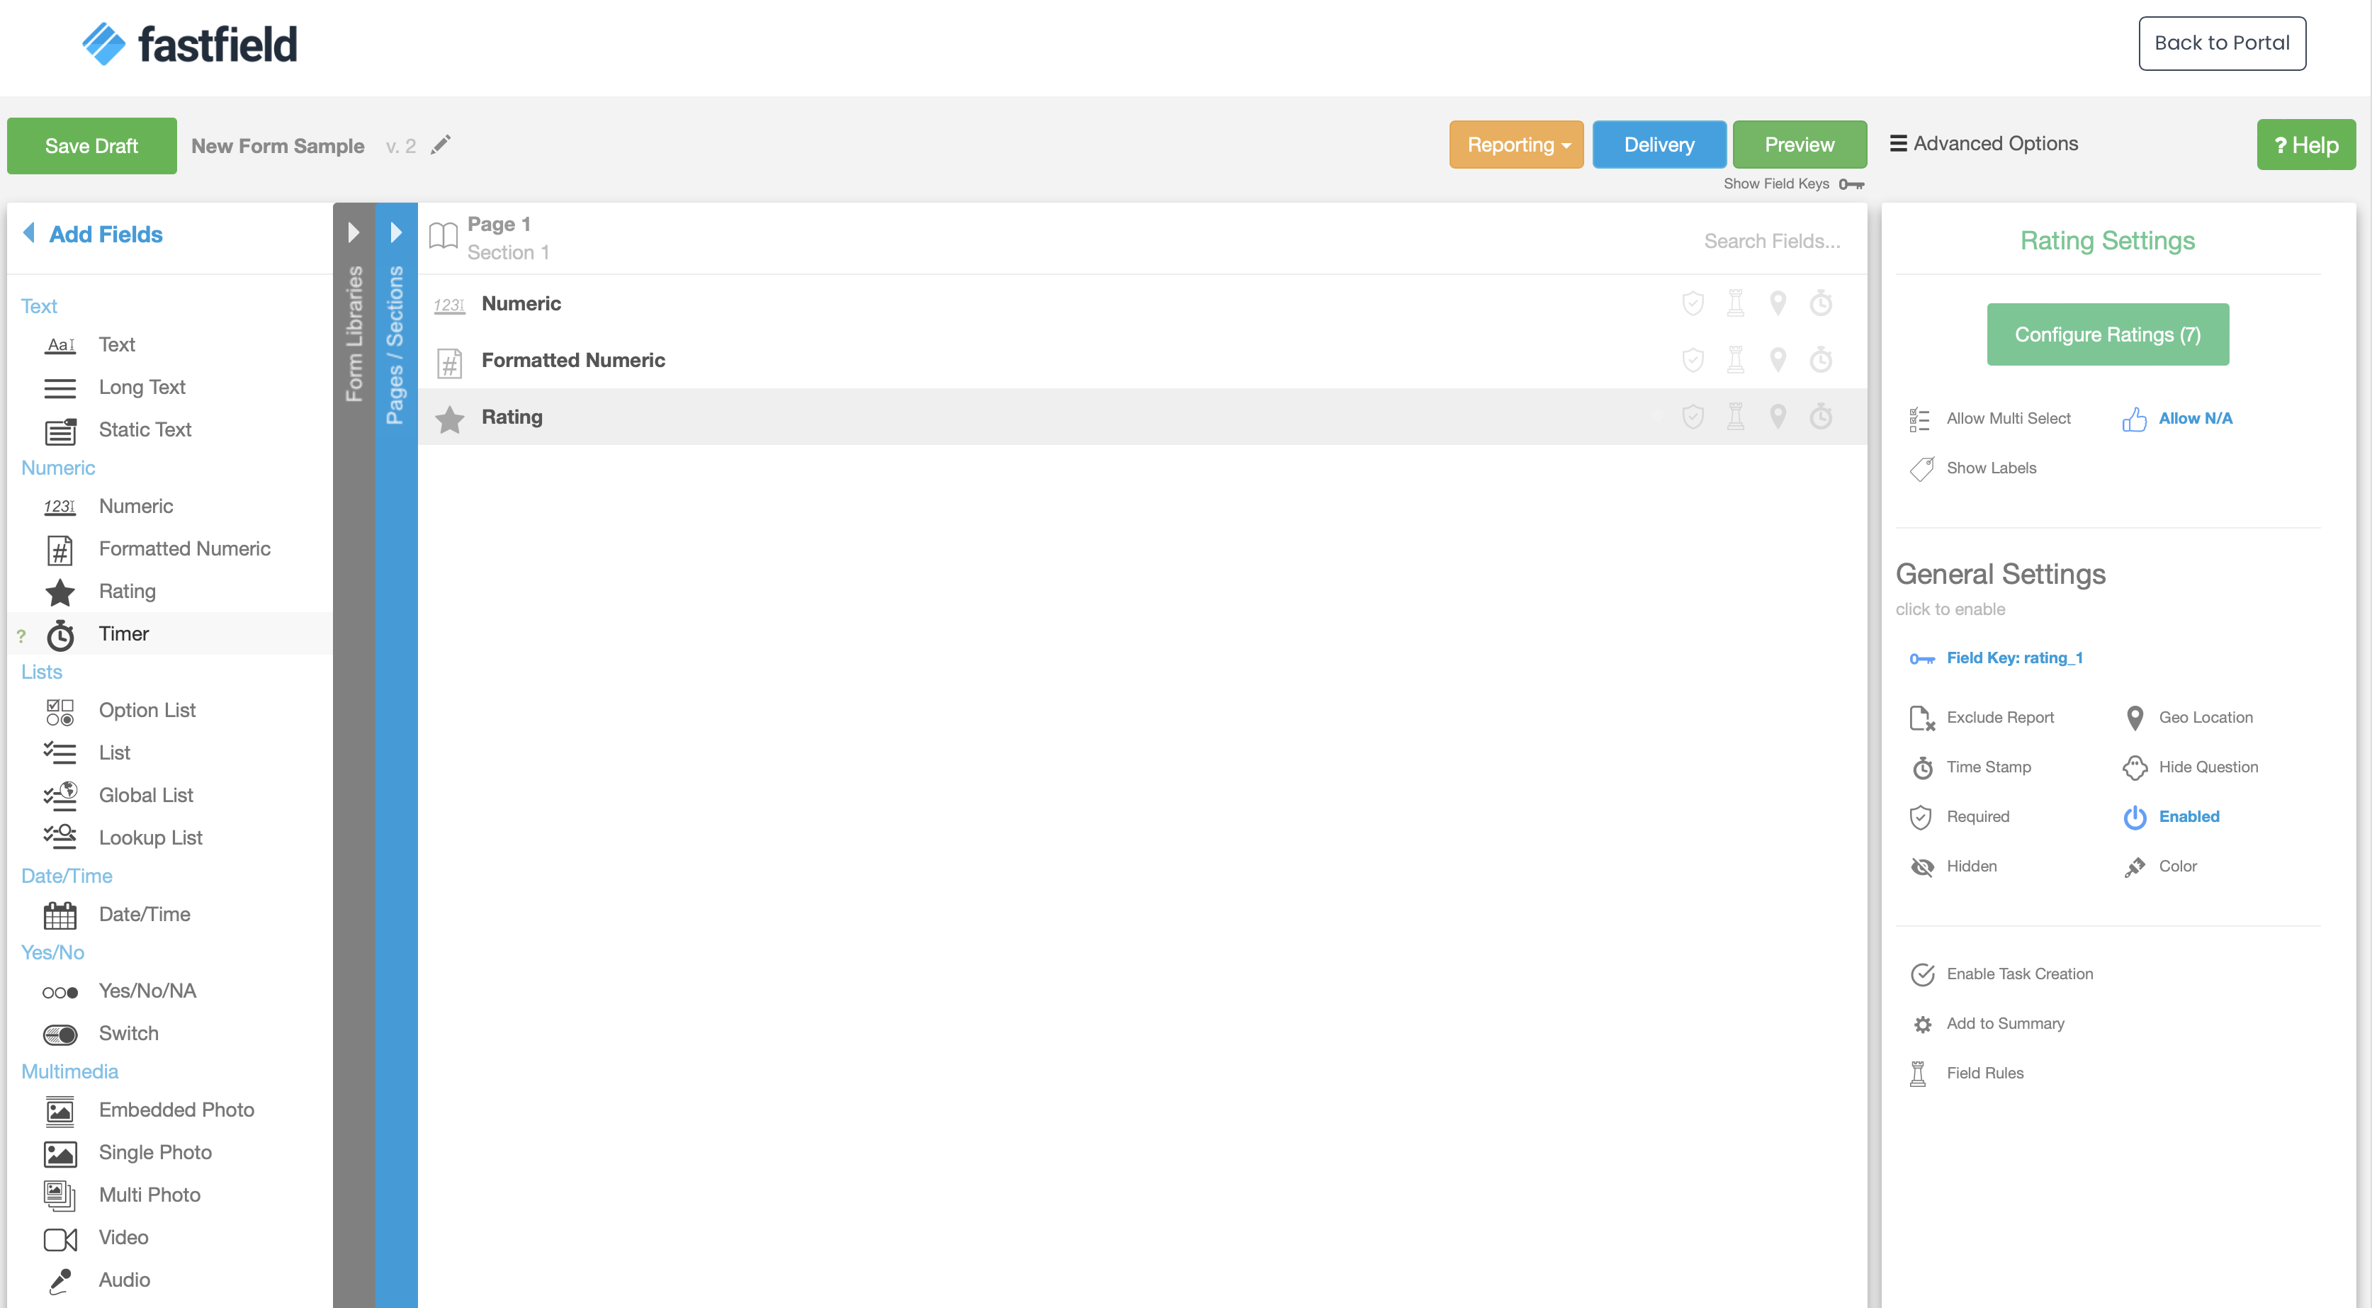Click the geo location pin on the Numeric field
Screen dimensions: 2372x1308
[x=1778, y=303]
